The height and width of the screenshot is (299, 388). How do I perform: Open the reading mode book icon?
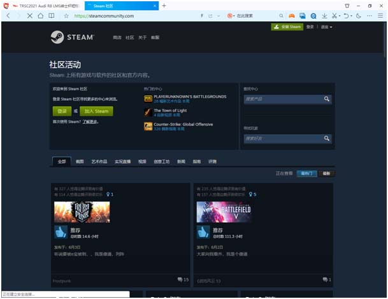point(52,16)
